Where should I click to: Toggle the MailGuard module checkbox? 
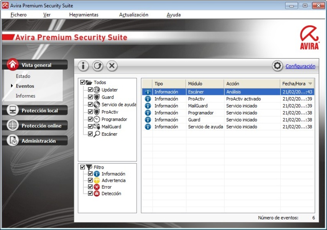(x=90, y=127)
